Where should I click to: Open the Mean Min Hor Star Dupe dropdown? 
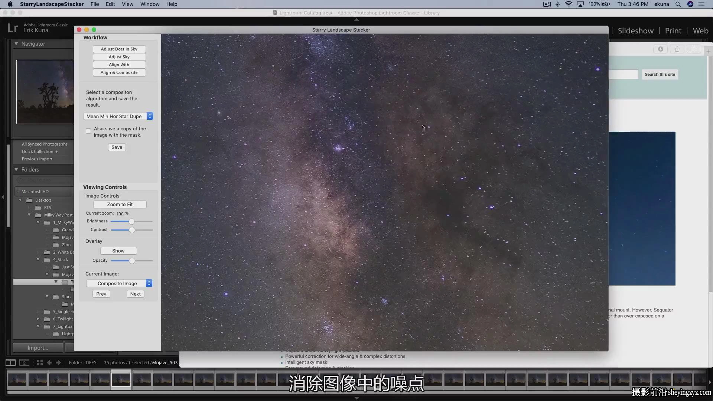point(118,116)
